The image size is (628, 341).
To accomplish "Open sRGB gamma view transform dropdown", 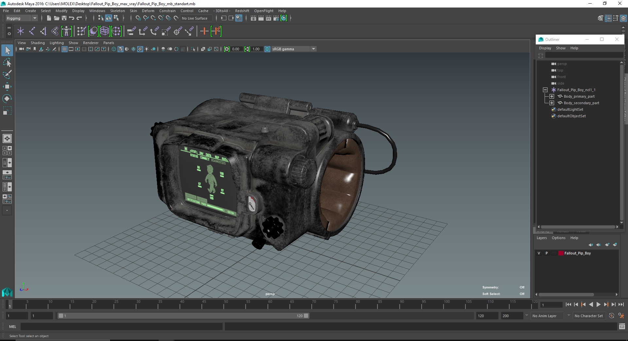I will (294, 49).
